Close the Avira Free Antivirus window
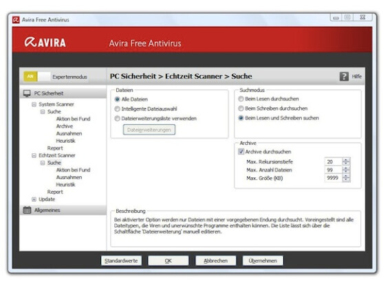This screenshot has height=287, width=383. pyautogui.click(x=363, y=17)
